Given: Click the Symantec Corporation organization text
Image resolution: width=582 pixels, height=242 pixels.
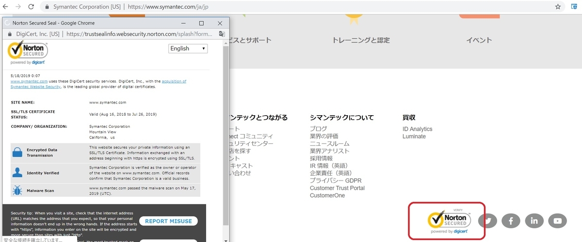Looking at the screenshot, I should [x=110, y=127].
